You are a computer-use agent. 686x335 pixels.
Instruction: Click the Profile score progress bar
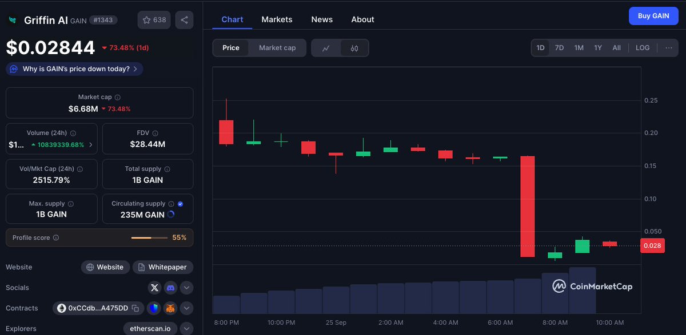coord(149,237)
